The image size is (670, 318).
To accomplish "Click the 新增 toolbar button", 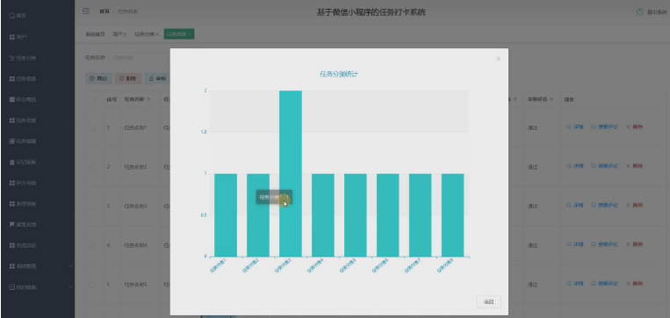I will pos(98,79).
